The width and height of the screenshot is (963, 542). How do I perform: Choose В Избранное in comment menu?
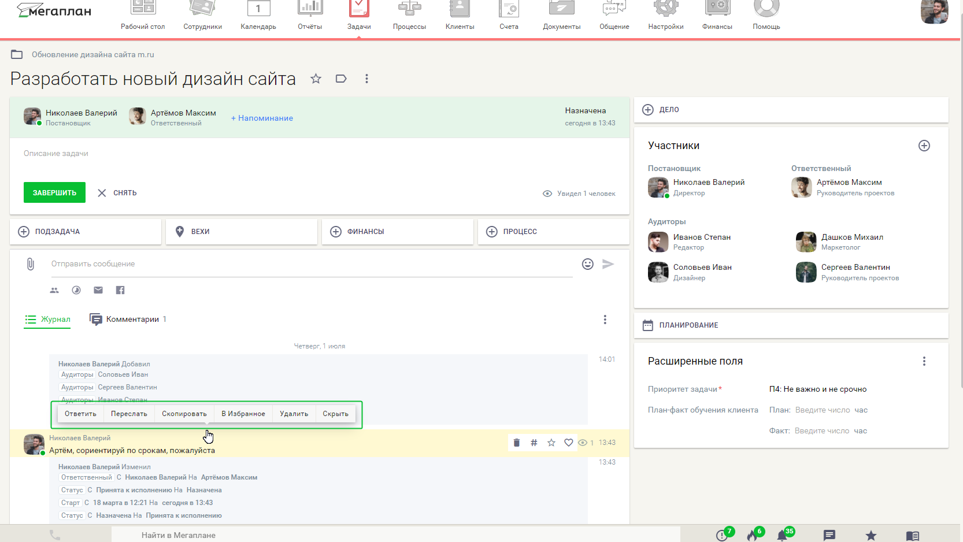(x=243, y=414)
